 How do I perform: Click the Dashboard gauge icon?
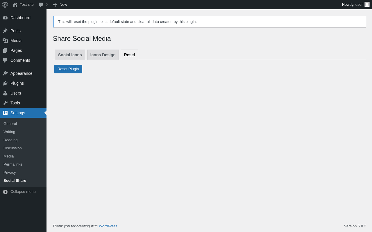click(5, 18)
